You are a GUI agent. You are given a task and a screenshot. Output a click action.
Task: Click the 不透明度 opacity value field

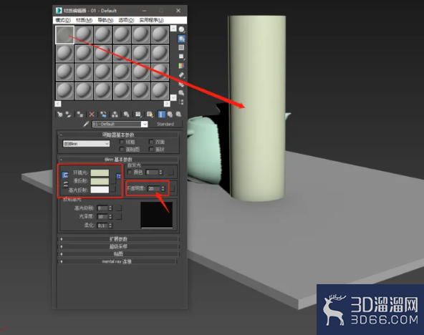tap(154, 188)
